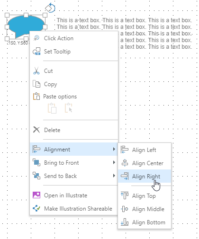Select Align Middle option
This screenshot has width=199, height=239.
(x=145, y=209)
